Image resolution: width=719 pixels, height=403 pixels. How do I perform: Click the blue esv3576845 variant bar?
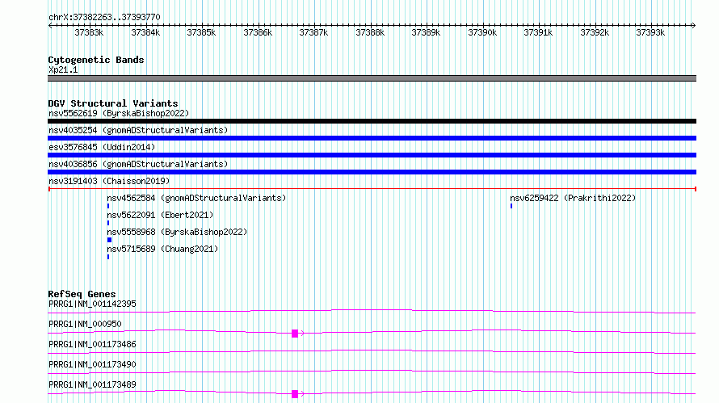click(x=372, y=155)
